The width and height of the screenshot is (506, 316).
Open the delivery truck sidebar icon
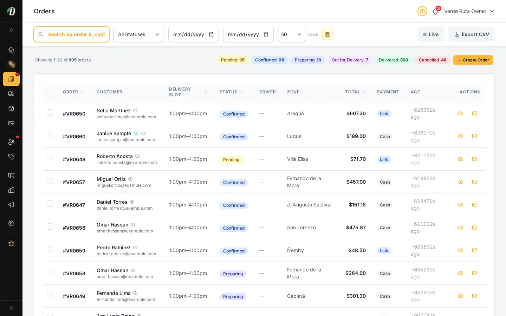[11, 94]
